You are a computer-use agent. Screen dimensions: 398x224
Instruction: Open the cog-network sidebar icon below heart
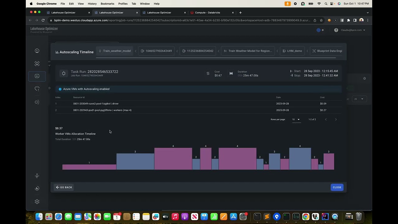click(x=37, y=102)
